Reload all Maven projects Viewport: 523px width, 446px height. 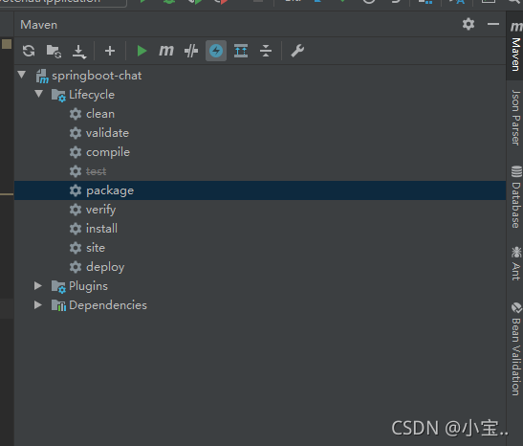click(29, 51)
